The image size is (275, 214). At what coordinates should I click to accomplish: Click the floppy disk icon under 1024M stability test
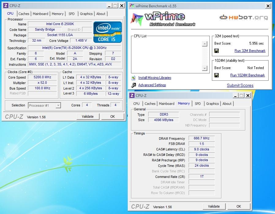pyautogui.click(x=217, y=75)
